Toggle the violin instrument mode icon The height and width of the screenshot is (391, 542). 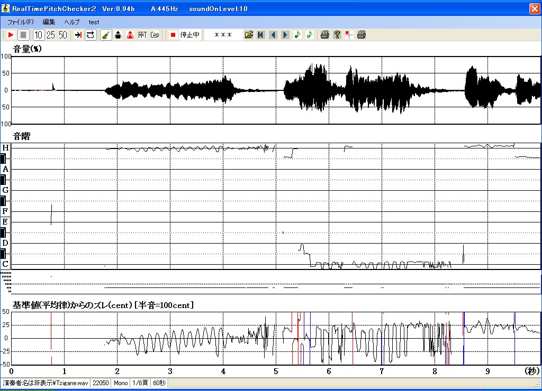click(106, 35)
